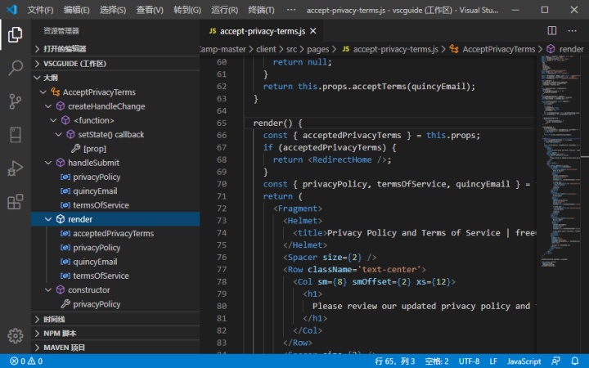Open the 选择(S) menu
Image resolution: width=589 pixels, height=368 pixels.
[x=113, y=10]
